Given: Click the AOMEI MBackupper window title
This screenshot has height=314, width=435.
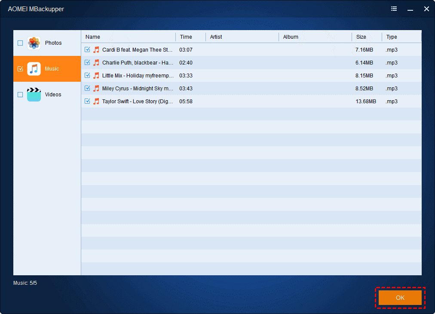Looking at the screenshot, I should click(36, 9).
